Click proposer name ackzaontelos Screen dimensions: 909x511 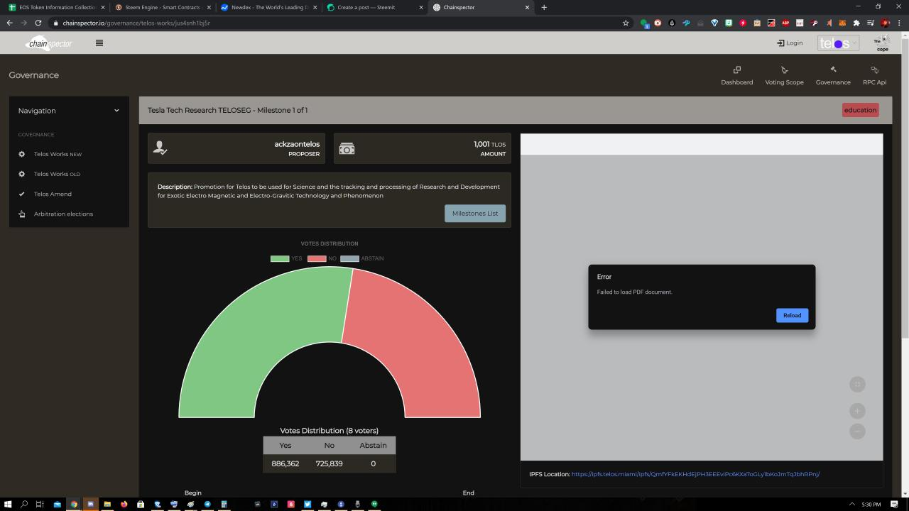(297, 144)
